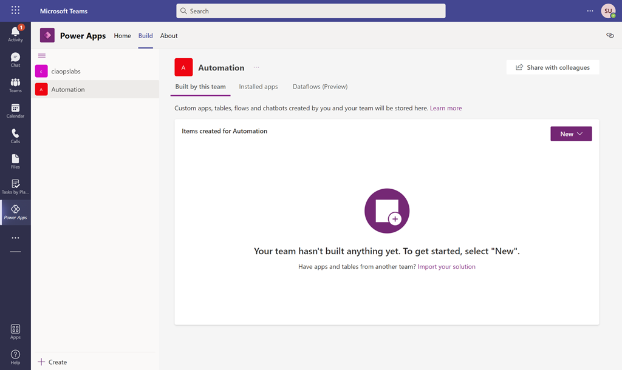Viewport: 622px width, 370px height.
Task: Open the Calendar app icon
Action: pyautogui.click(x=15, y=110)
